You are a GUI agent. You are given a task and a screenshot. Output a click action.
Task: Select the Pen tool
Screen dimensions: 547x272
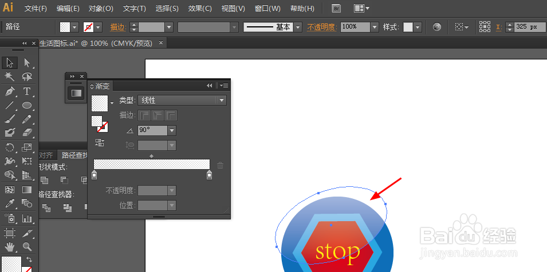(10, 91)
